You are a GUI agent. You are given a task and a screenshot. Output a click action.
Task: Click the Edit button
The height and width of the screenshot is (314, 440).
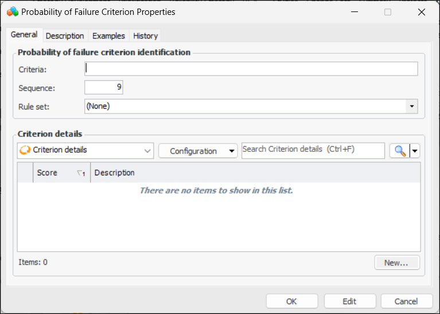pyautogui.click(x=349, y=301)
